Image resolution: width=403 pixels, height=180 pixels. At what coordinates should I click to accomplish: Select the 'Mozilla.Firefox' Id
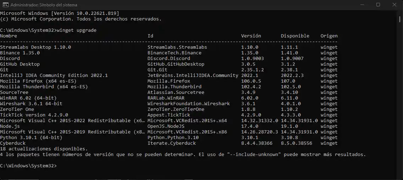[169, 81]
